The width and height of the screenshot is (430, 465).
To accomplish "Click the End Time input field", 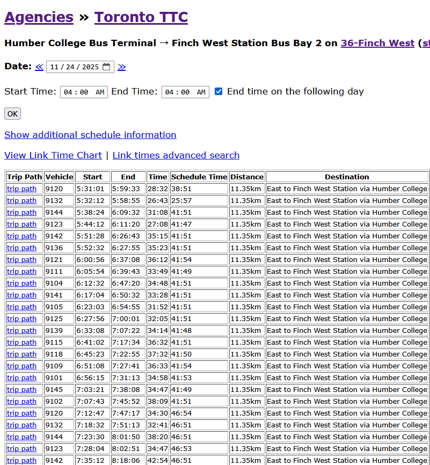I will tap(185, 92).
